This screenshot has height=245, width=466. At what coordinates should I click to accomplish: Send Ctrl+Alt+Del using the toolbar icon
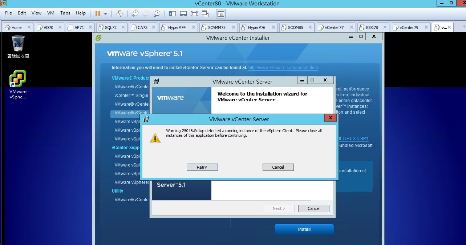click(x=119, y=13)
